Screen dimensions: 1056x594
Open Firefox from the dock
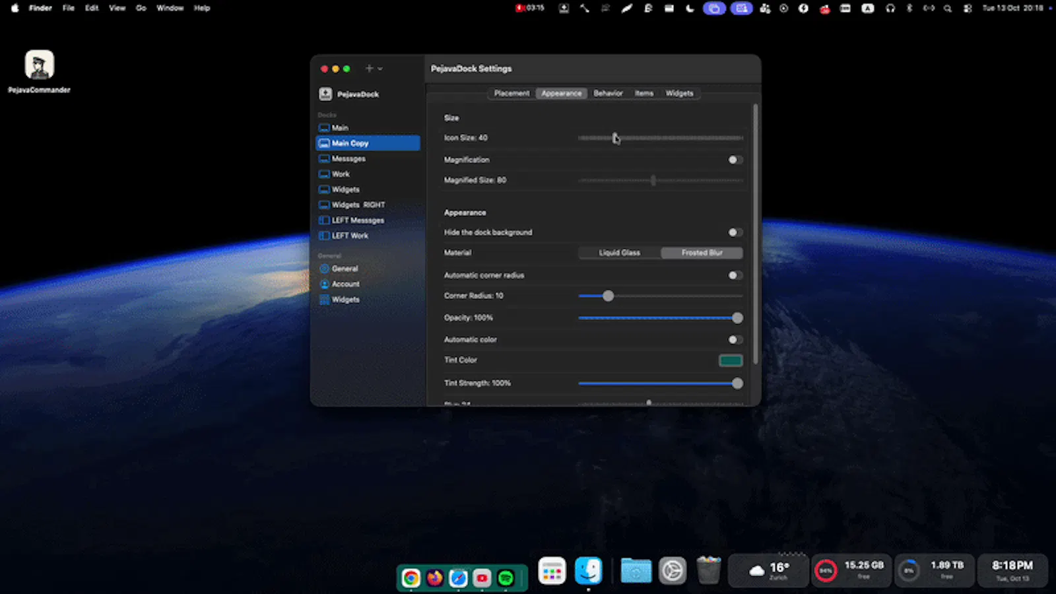[434, 578]
